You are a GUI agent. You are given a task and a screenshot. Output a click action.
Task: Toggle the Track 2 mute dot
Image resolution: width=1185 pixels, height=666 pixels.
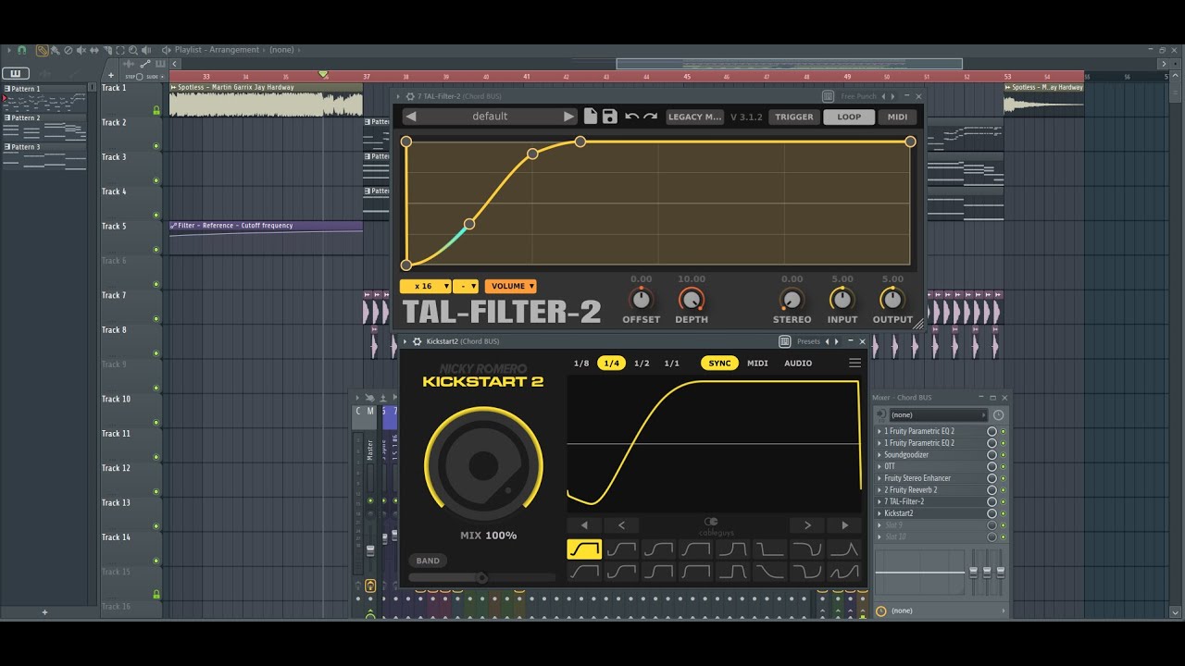tap(156, 146)
